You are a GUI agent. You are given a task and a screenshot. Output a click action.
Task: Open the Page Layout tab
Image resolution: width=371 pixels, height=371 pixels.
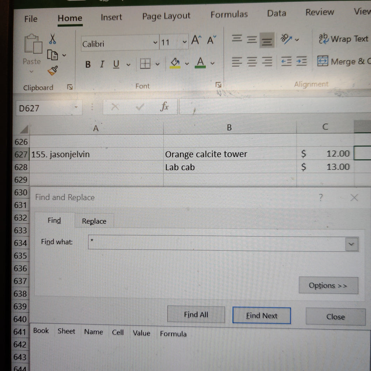166,16
